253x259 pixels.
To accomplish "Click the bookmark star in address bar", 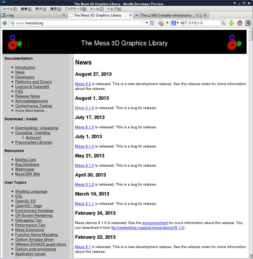I will tap(142, 23).
